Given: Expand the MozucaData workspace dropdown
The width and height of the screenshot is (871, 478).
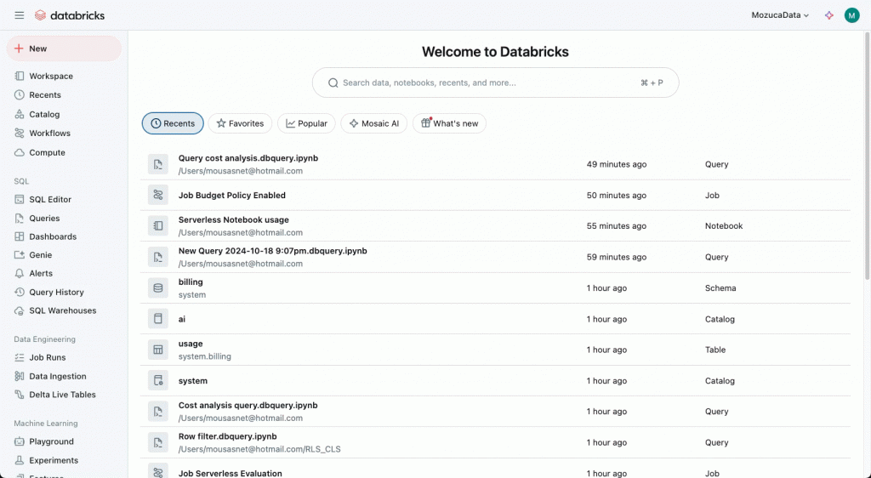Looking at the screenshot, I should pyautogui.click(x=780, y=15).
